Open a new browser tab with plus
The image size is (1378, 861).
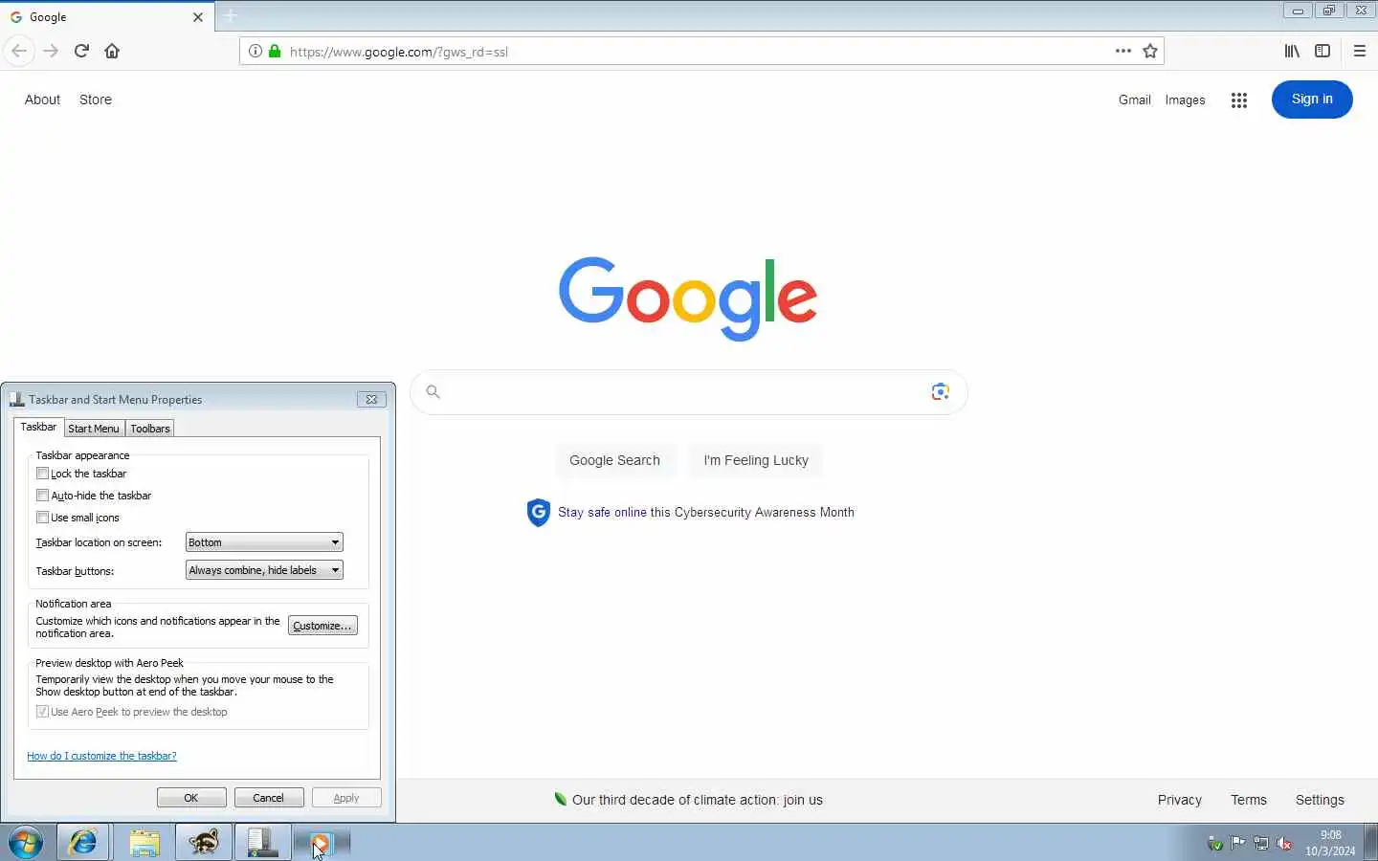tap(231, 16)
